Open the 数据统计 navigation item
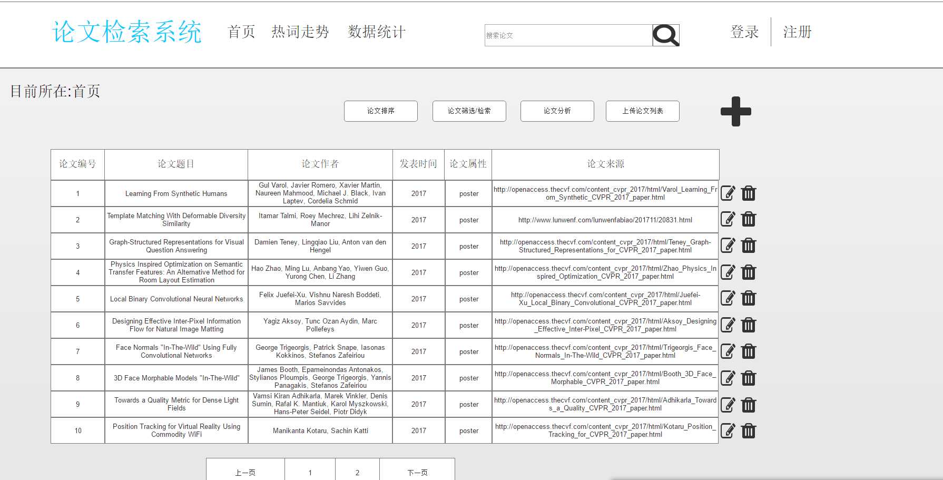The height and width of the screenshot is (480, 943). tap(377, 32)
